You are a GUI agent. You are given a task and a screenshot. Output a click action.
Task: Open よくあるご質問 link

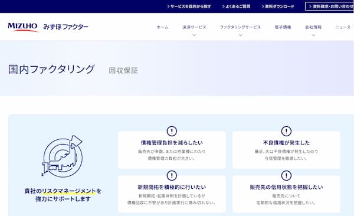tap(236, 6)
